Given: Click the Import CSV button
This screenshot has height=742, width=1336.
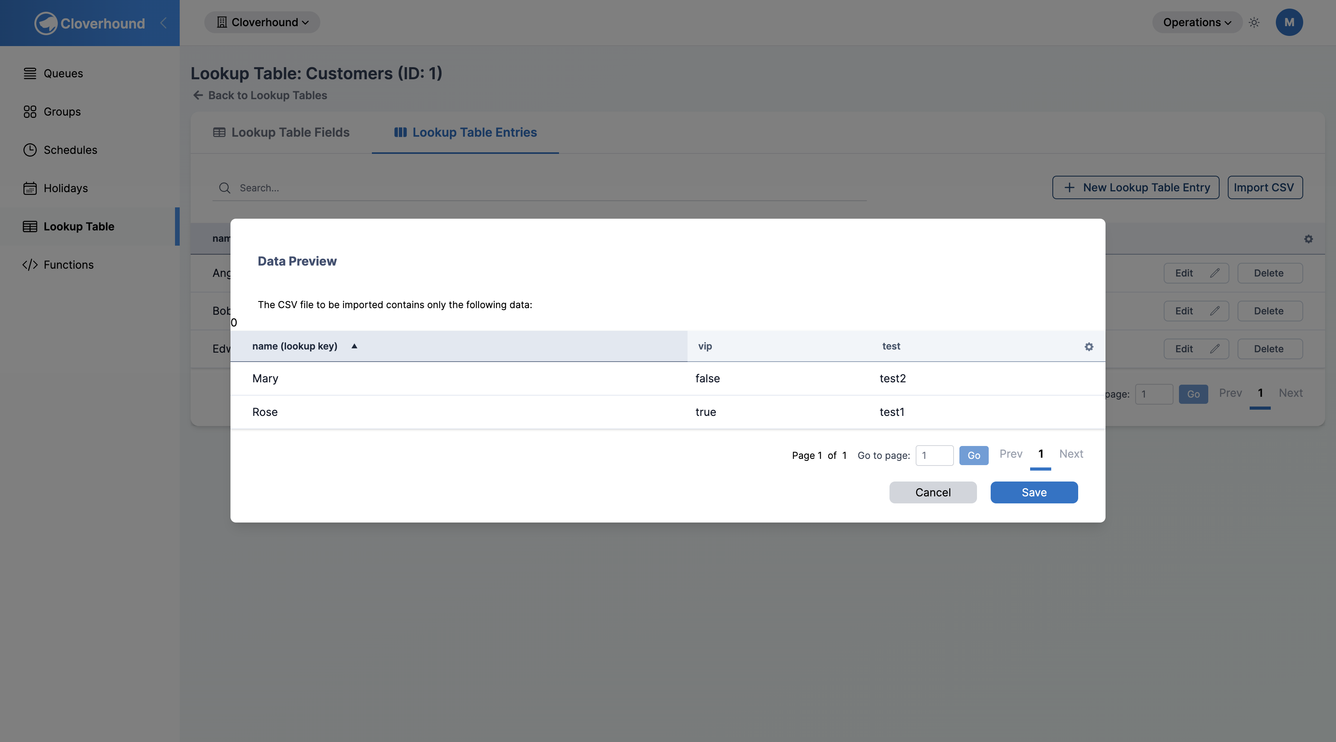Looking at the screenshot, I should (x=1265, y=188).
